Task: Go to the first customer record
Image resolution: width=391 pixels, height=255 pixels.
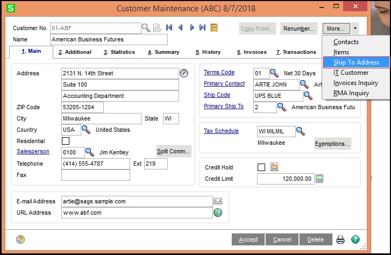Action: tap(169, 27)
